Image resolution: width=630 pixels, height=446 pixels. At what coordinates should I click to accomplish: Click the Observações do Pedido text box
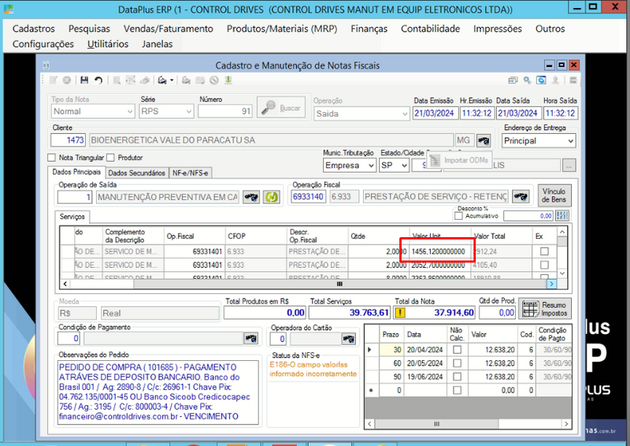pyautogui.click(x=158, y=392)
